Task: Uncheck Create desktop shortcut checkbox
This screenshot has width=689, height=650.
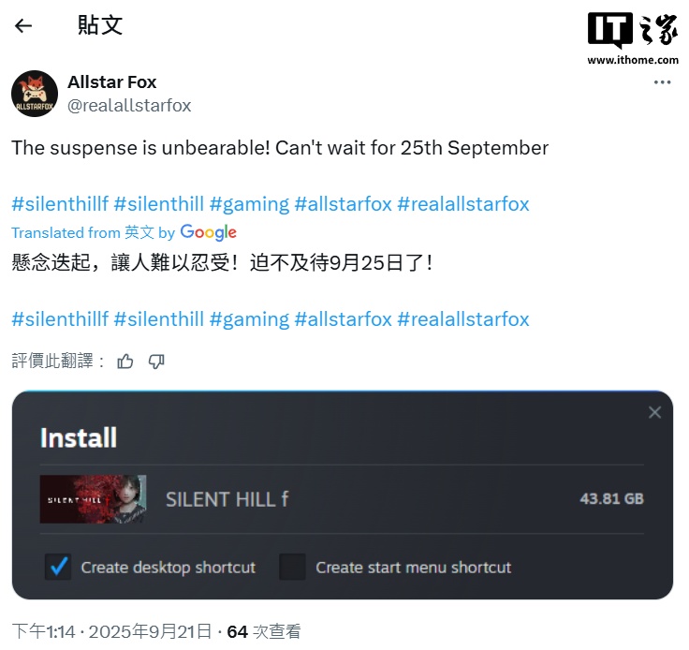Action: (x=58, y=567)
